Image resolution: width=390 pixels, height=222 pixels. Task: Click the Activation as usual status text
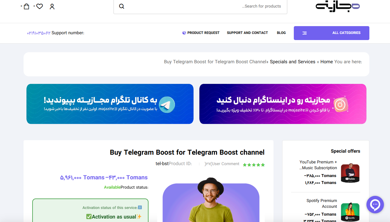click(x=114, y=217)
